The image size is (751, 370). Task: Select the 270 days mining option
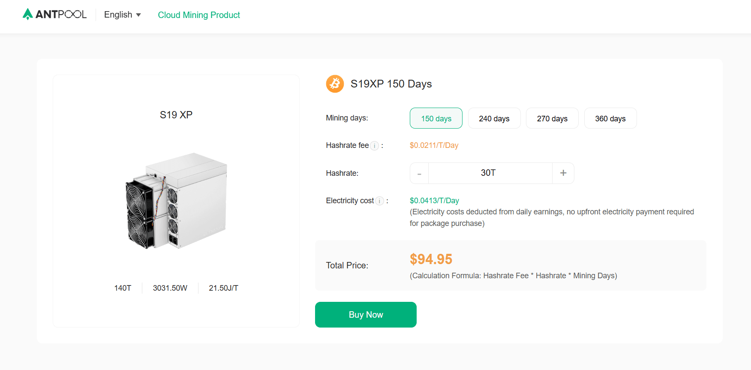click(552, 118)
